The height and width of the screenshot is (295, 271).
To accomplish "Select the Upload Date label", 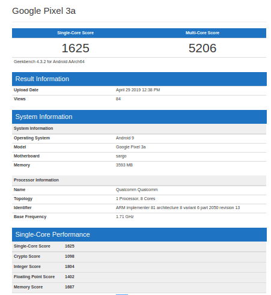I will click(x=26, y=90).
